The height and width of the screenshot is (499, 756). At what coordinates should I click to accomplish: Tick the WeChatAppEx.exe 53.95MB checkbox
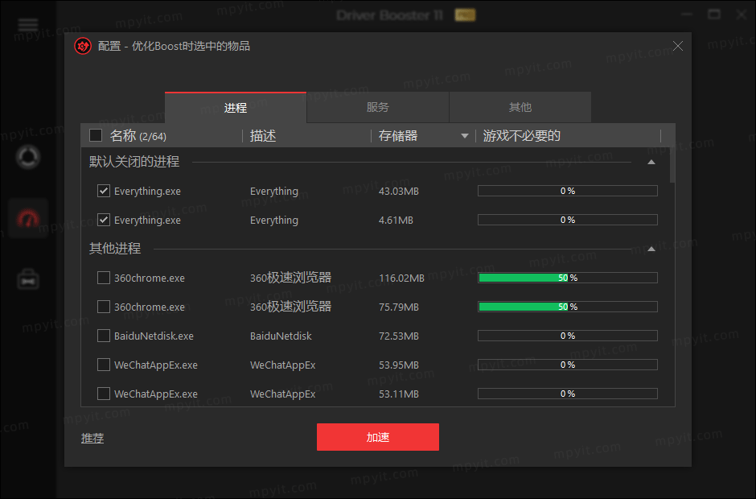click(104, 365)
